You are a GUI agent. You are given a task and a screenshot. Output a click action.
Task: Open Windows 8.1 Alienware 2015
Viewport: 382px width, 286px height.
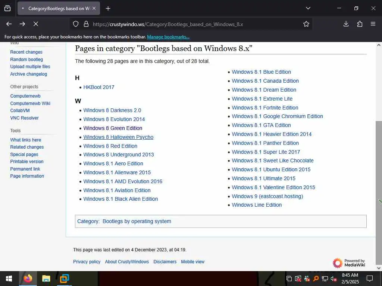[x=117, y=172]
